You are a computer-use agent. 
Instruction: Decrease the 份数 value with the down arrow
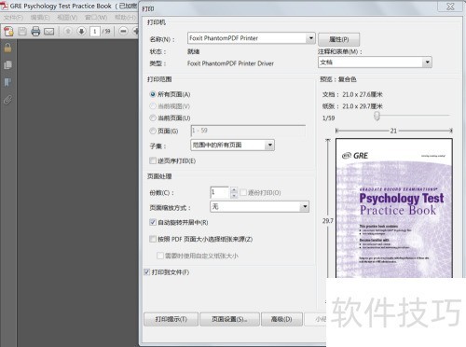tap(234, 196)
